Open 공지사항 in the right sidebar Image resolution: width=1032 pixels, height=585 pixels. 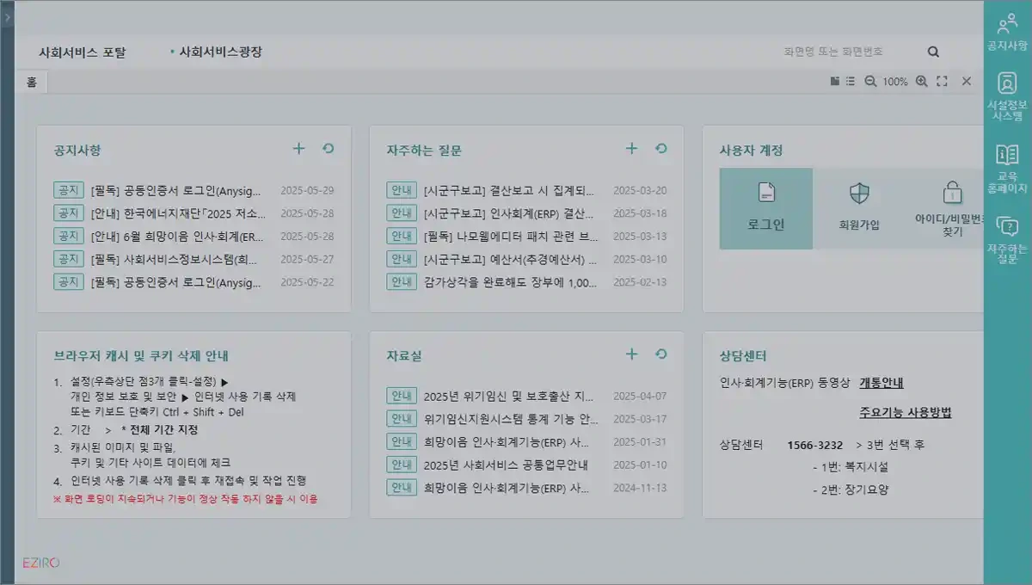tap(1007, 34)
